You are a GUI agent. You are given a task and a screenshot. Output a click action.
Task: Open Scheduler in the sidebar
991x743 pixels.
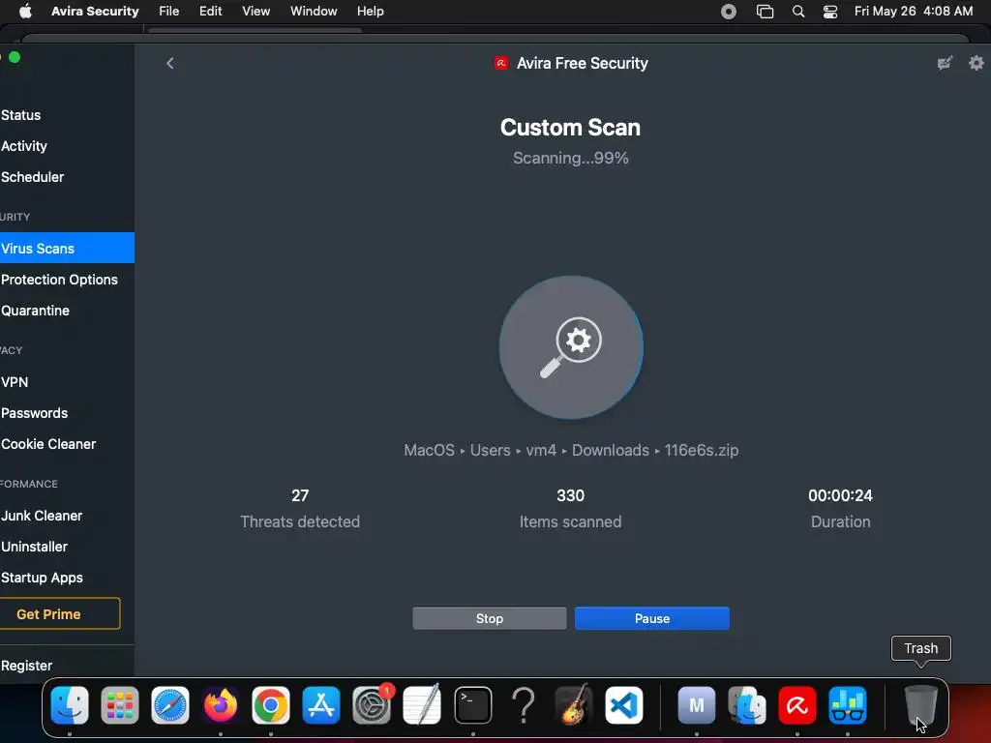coord(32,177)
